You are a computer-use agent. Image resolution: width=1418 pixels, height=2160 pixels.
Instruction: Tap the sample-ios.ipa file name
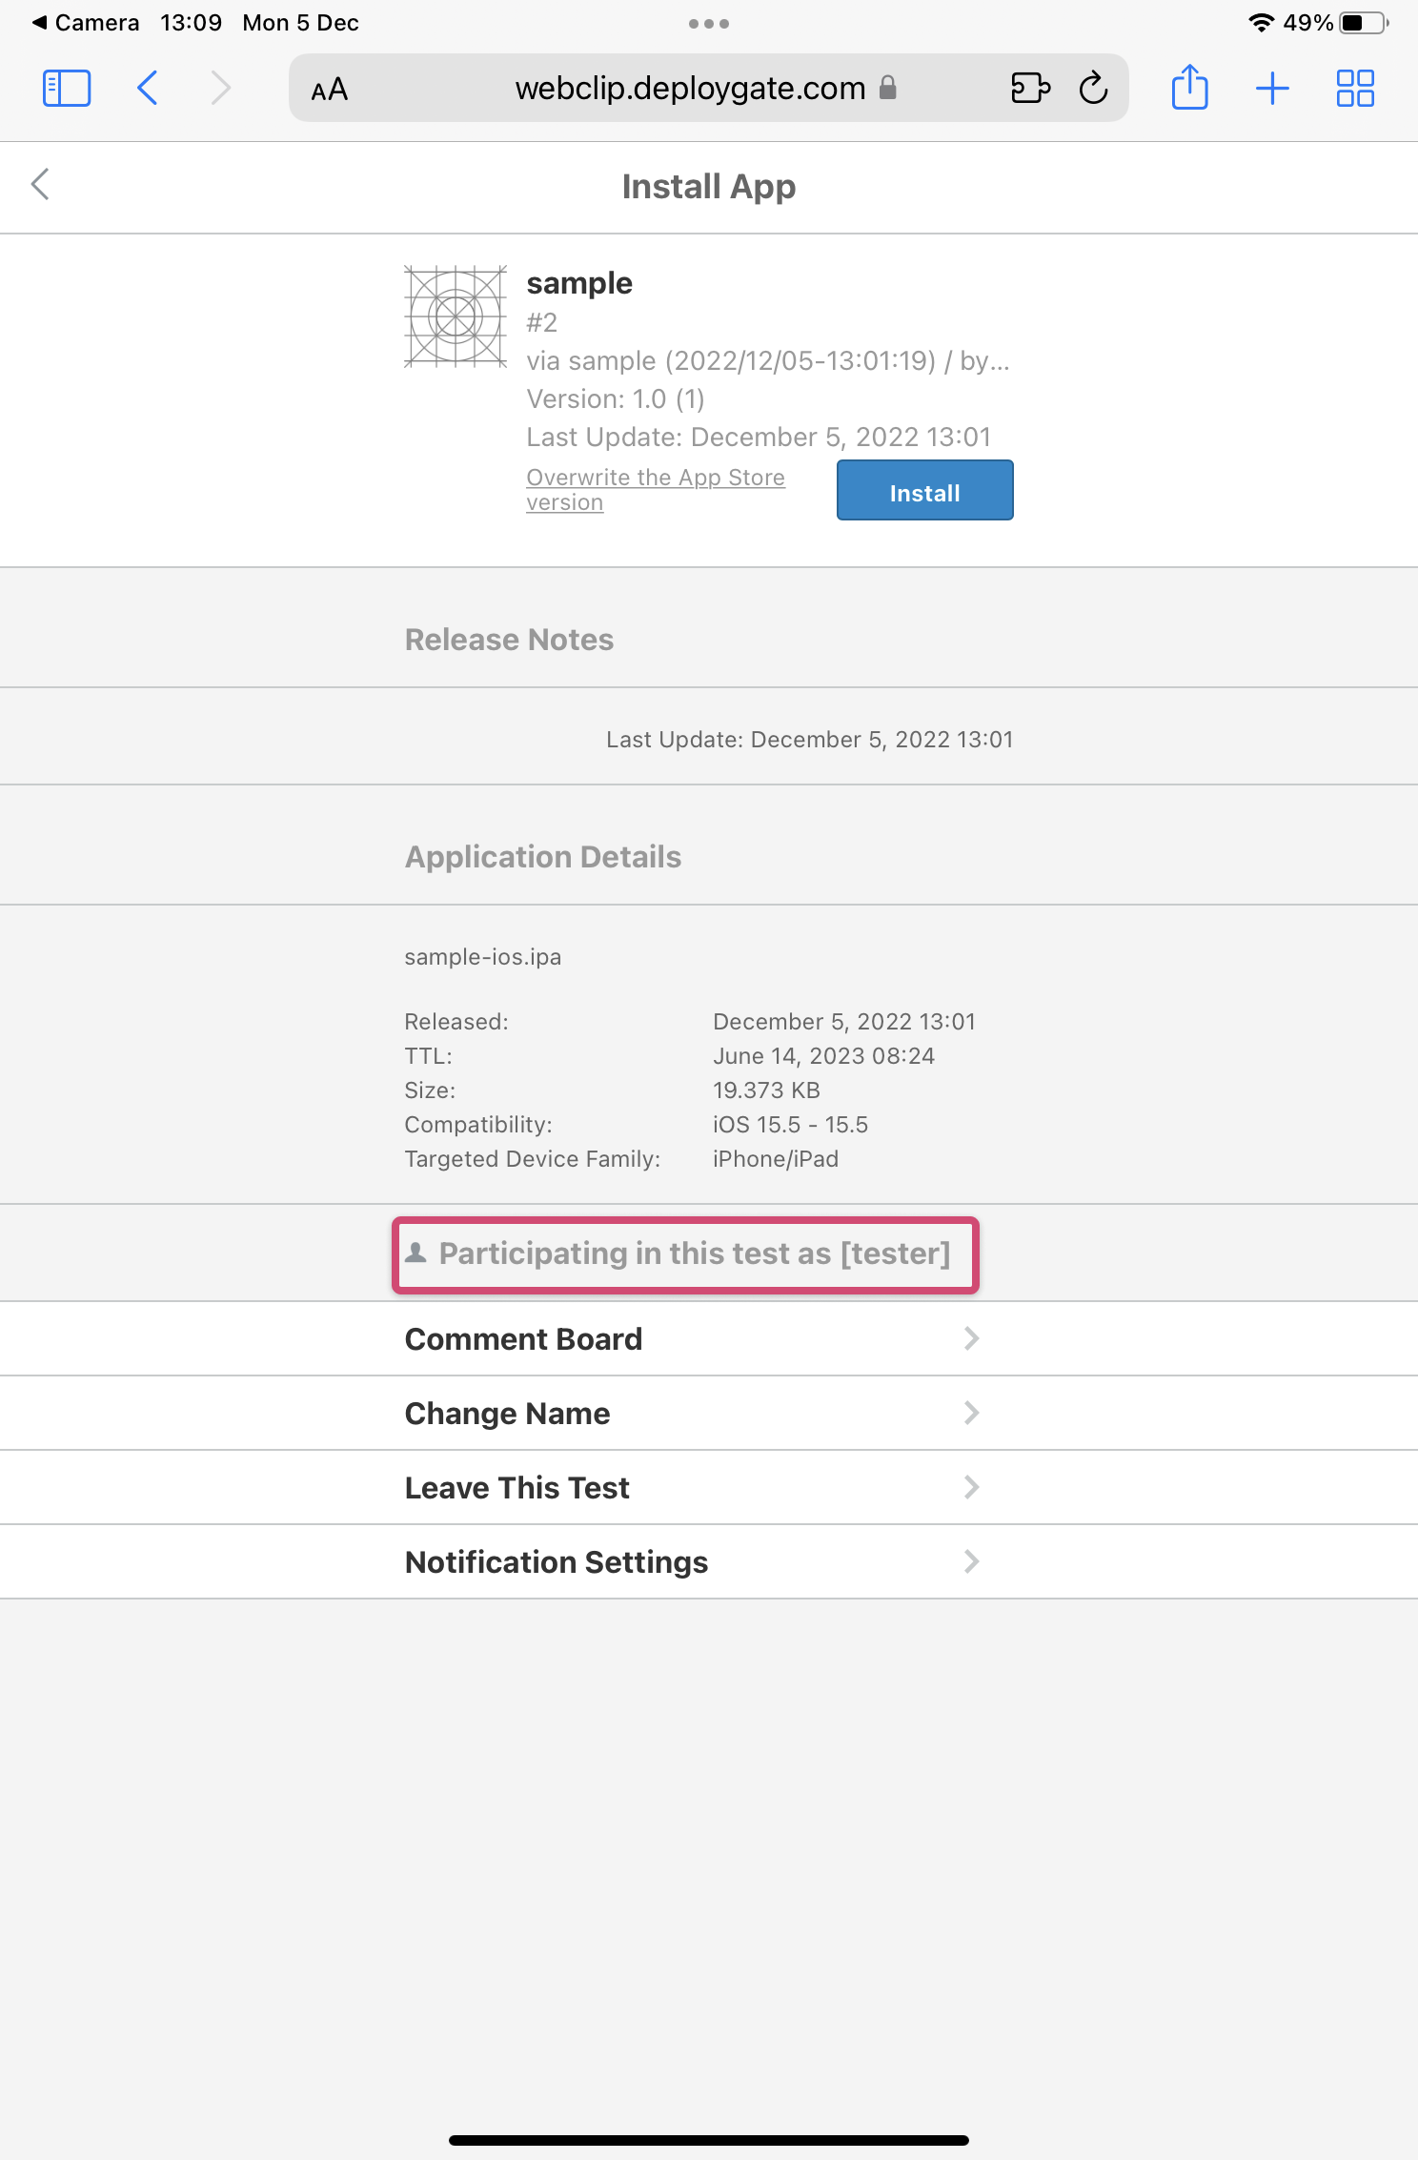[482, 957]
